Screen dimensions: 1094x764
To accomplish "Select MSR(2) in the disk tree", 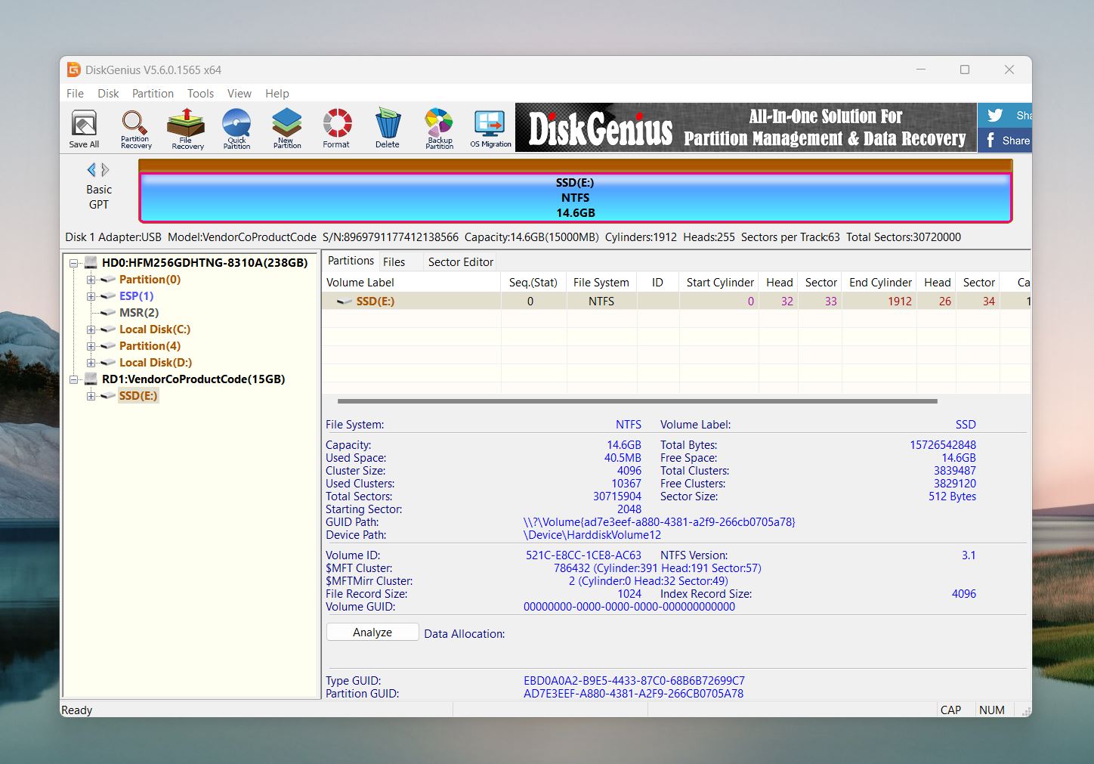I will click(x=139, y=313).
